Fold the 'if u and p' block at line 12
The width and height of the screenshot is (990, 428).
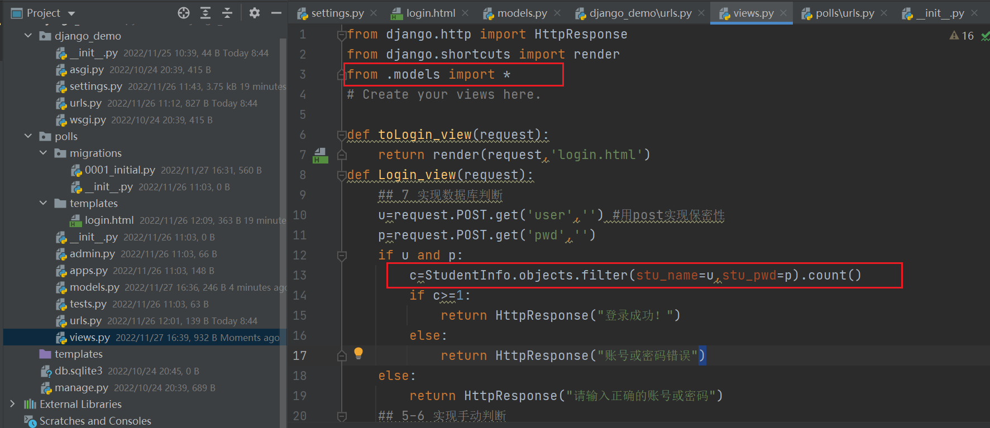[342, 256]
